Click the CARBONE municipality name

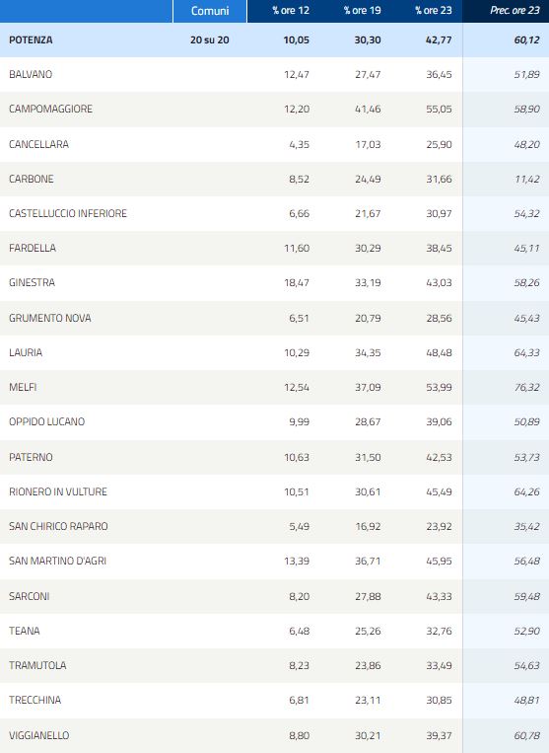[32, 179]
